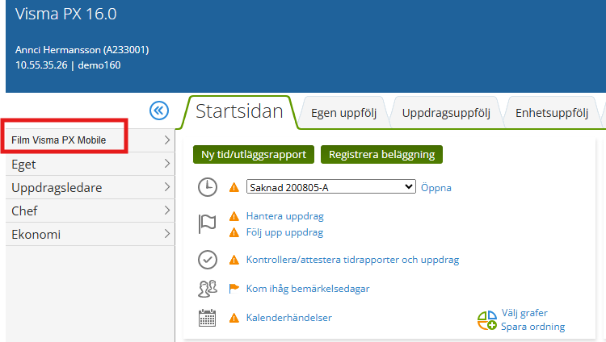Viewport: 606px width, 342px height.
Task: Click the people icon for bemärkelsedagar
Action: (x=208, y=289)
